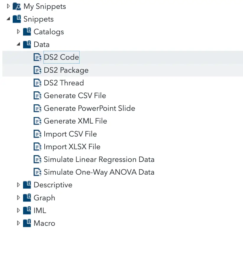Expand the My Snippets node arrow

(x=8, y=7)
